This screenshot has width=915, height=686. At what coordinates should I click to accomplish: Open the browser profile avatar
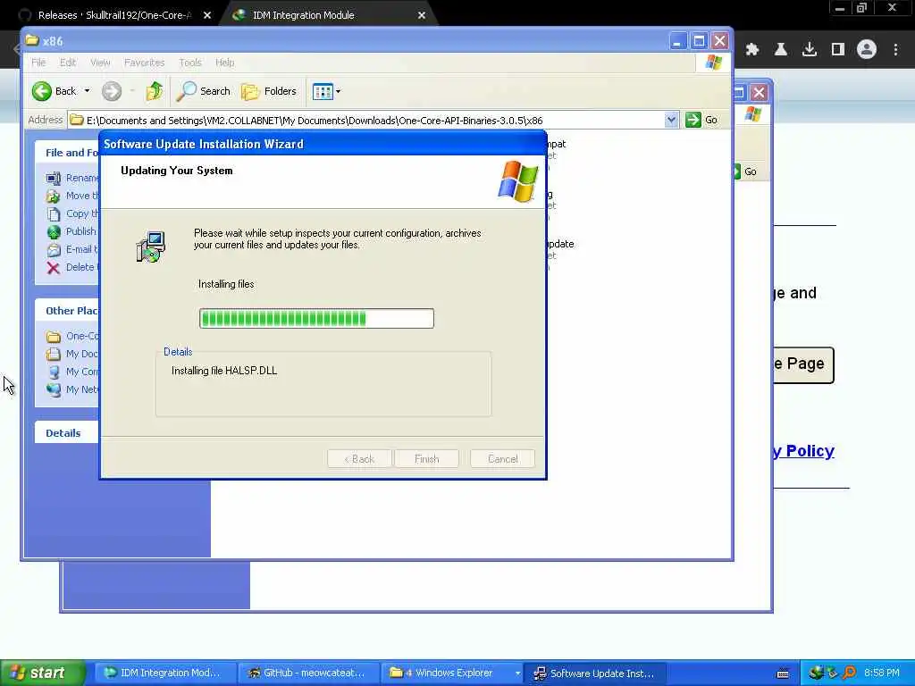pyautogui.click(x=867, y=50)
